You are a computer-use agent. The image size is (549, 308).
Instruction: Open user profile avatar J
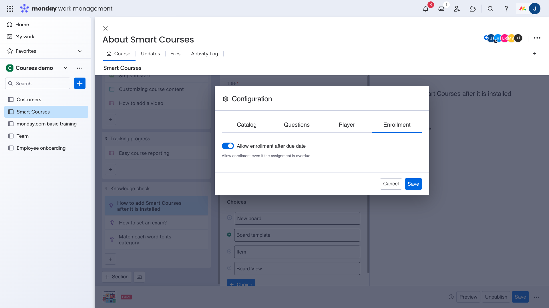(x=534, y=9)
